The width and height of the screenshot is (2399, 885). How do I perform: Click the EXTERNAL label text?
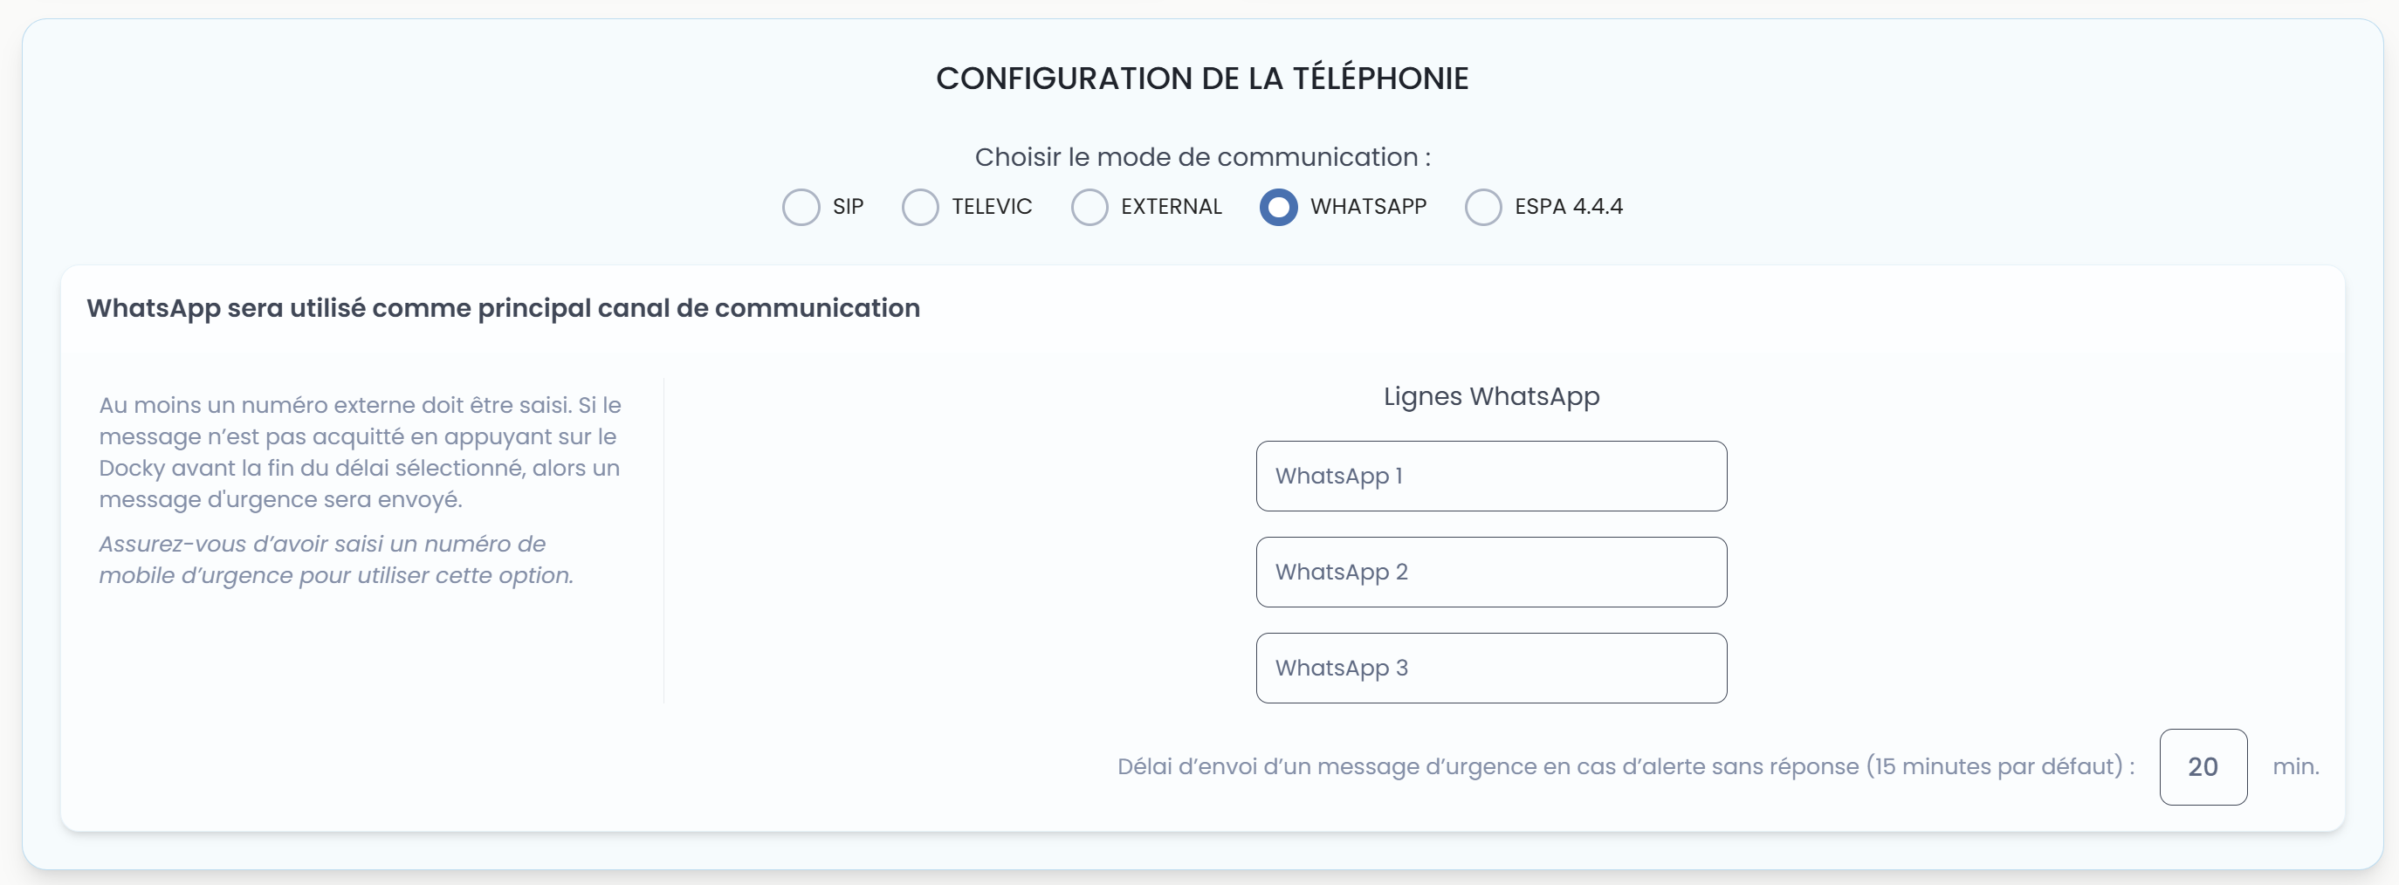[x=1172, y=207]
